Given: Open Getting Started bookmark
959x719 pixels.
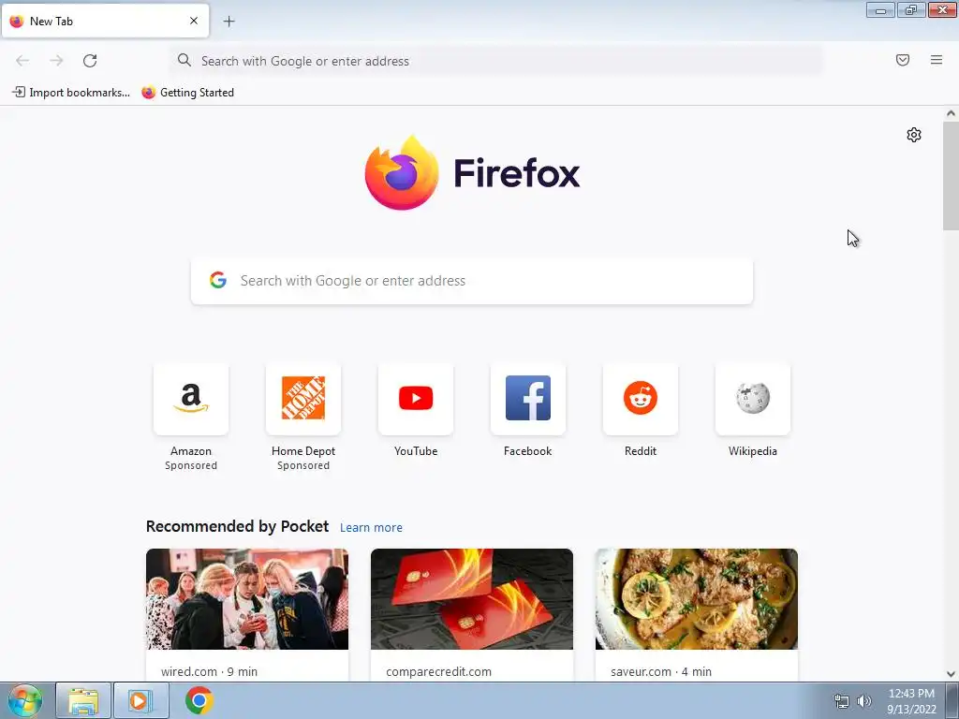Looking at the screenshot, I should pyautogui.click(x=187, y=93).
